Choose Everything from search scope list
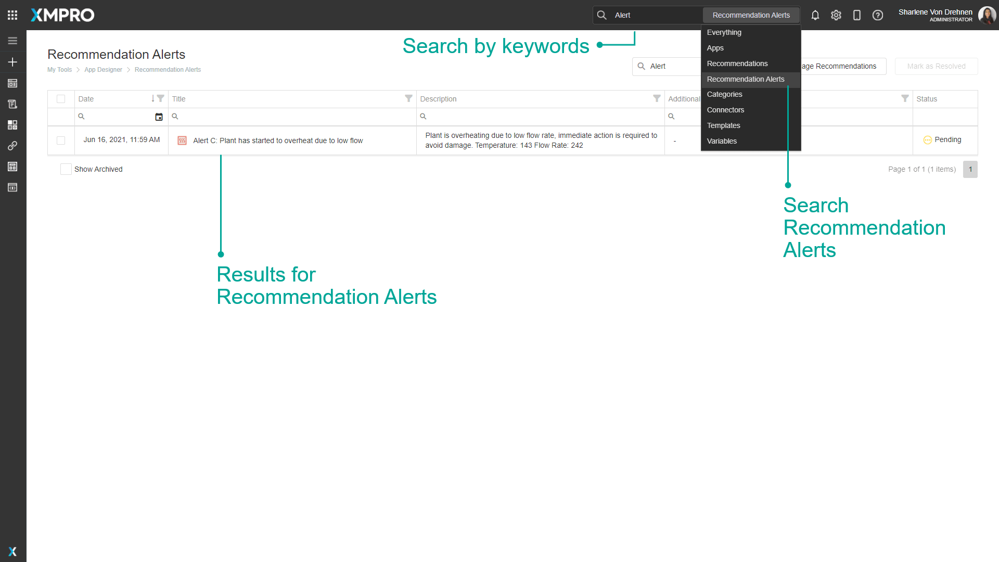Screen dimensions: 999x562 [724, 32]
